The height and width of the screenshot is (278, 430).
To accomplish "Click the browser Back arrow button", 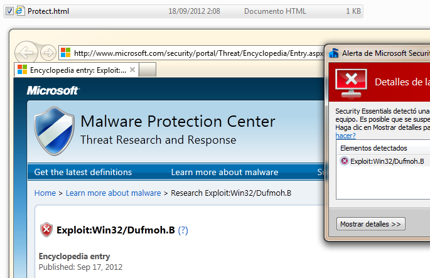I will click(x=26, y=52).
